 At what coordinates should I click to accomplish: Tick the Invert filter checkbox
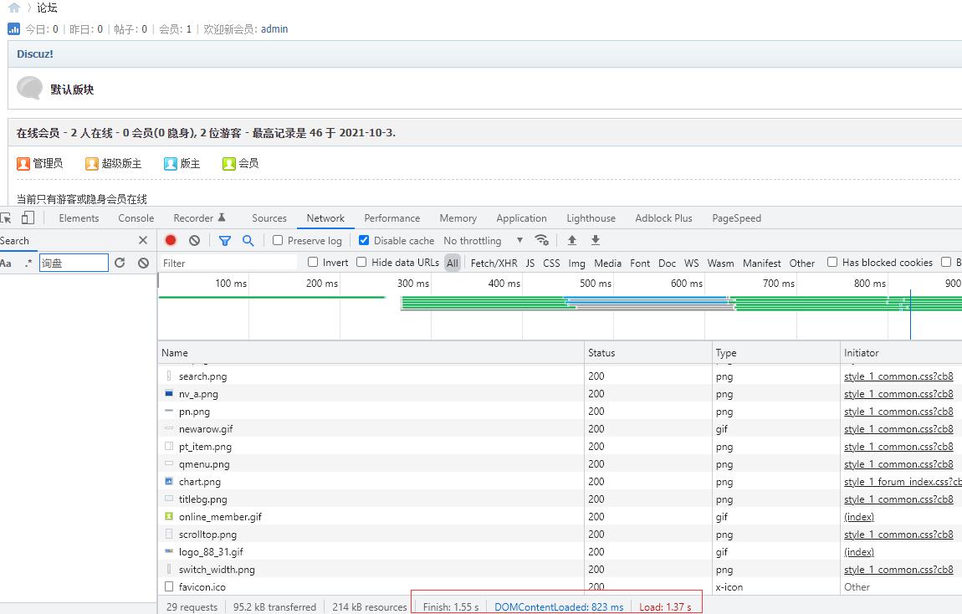tap(313, 262)
